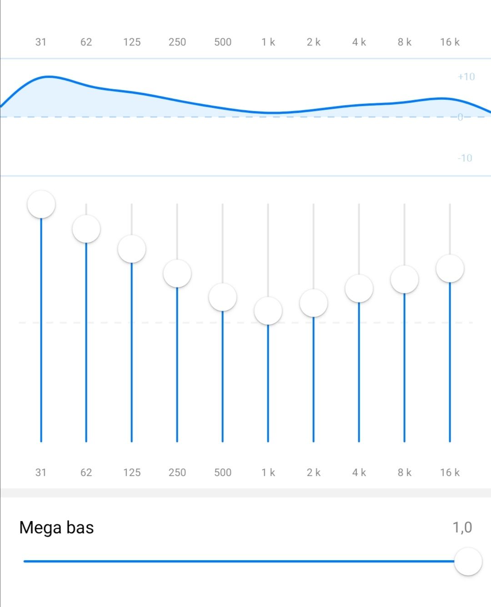Viewport: 491px width, 607px height.
Task: Click the 1 k label below the sliders
Action: 268,472
